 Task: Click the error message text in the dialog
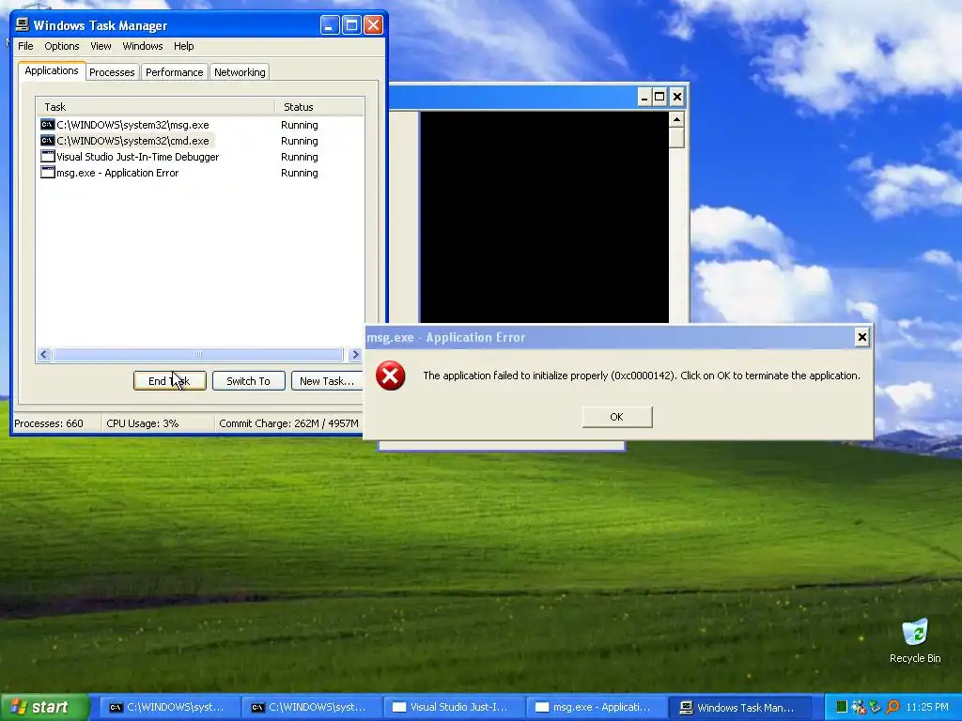tap(641, 376)
